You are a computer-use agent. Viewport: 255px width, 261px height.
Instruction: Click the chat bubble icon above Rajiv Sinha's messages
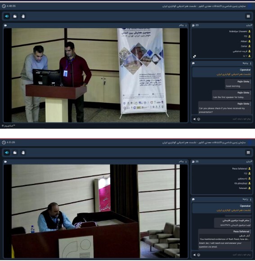[x=193, y=63]
